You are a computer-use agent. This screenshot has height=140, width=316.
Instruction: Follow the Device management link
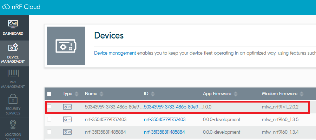coord(115,53)
